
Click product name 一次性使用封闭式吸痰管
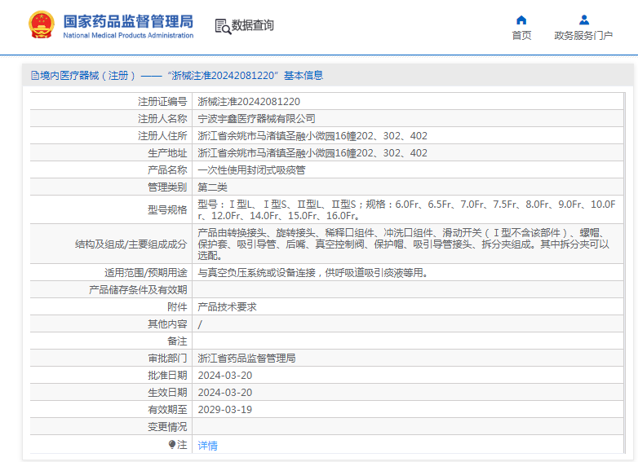[251, 170]
